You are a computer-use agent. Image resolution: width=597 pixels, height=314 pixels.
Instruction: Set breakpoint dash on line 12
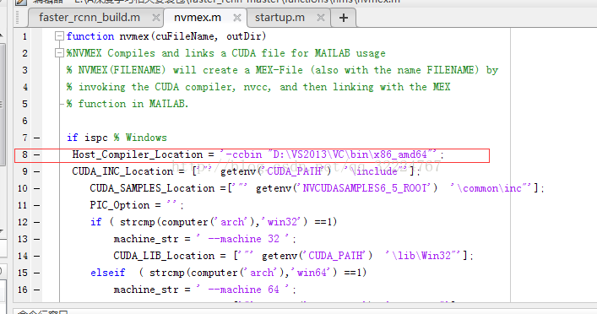(x=36, y=222)
